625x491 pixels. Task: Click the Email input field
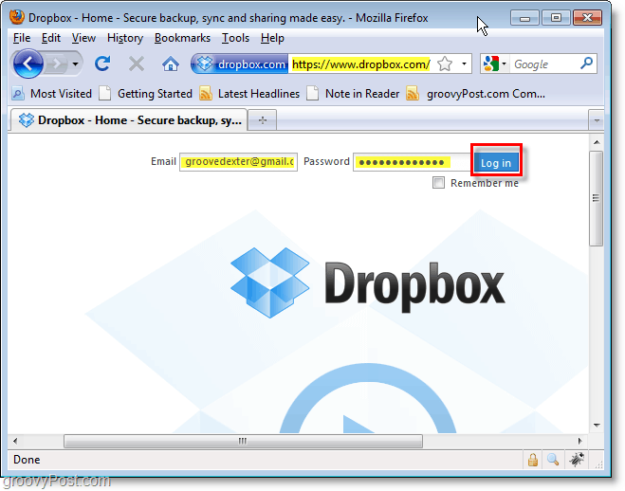click(x=238, y=162)
